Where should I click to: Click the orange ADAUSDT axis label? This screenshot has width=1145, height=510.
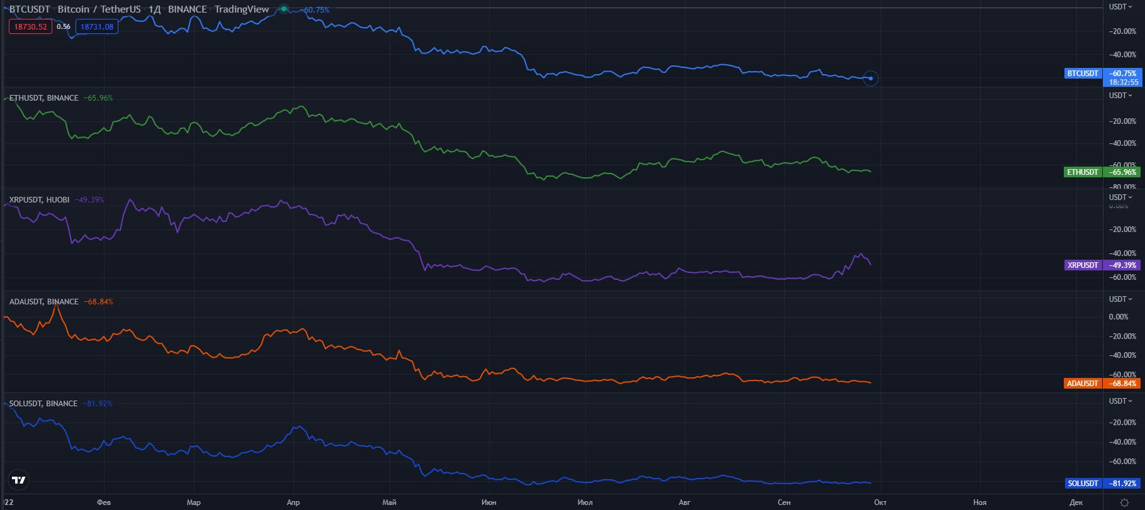tap(1083, 384)
